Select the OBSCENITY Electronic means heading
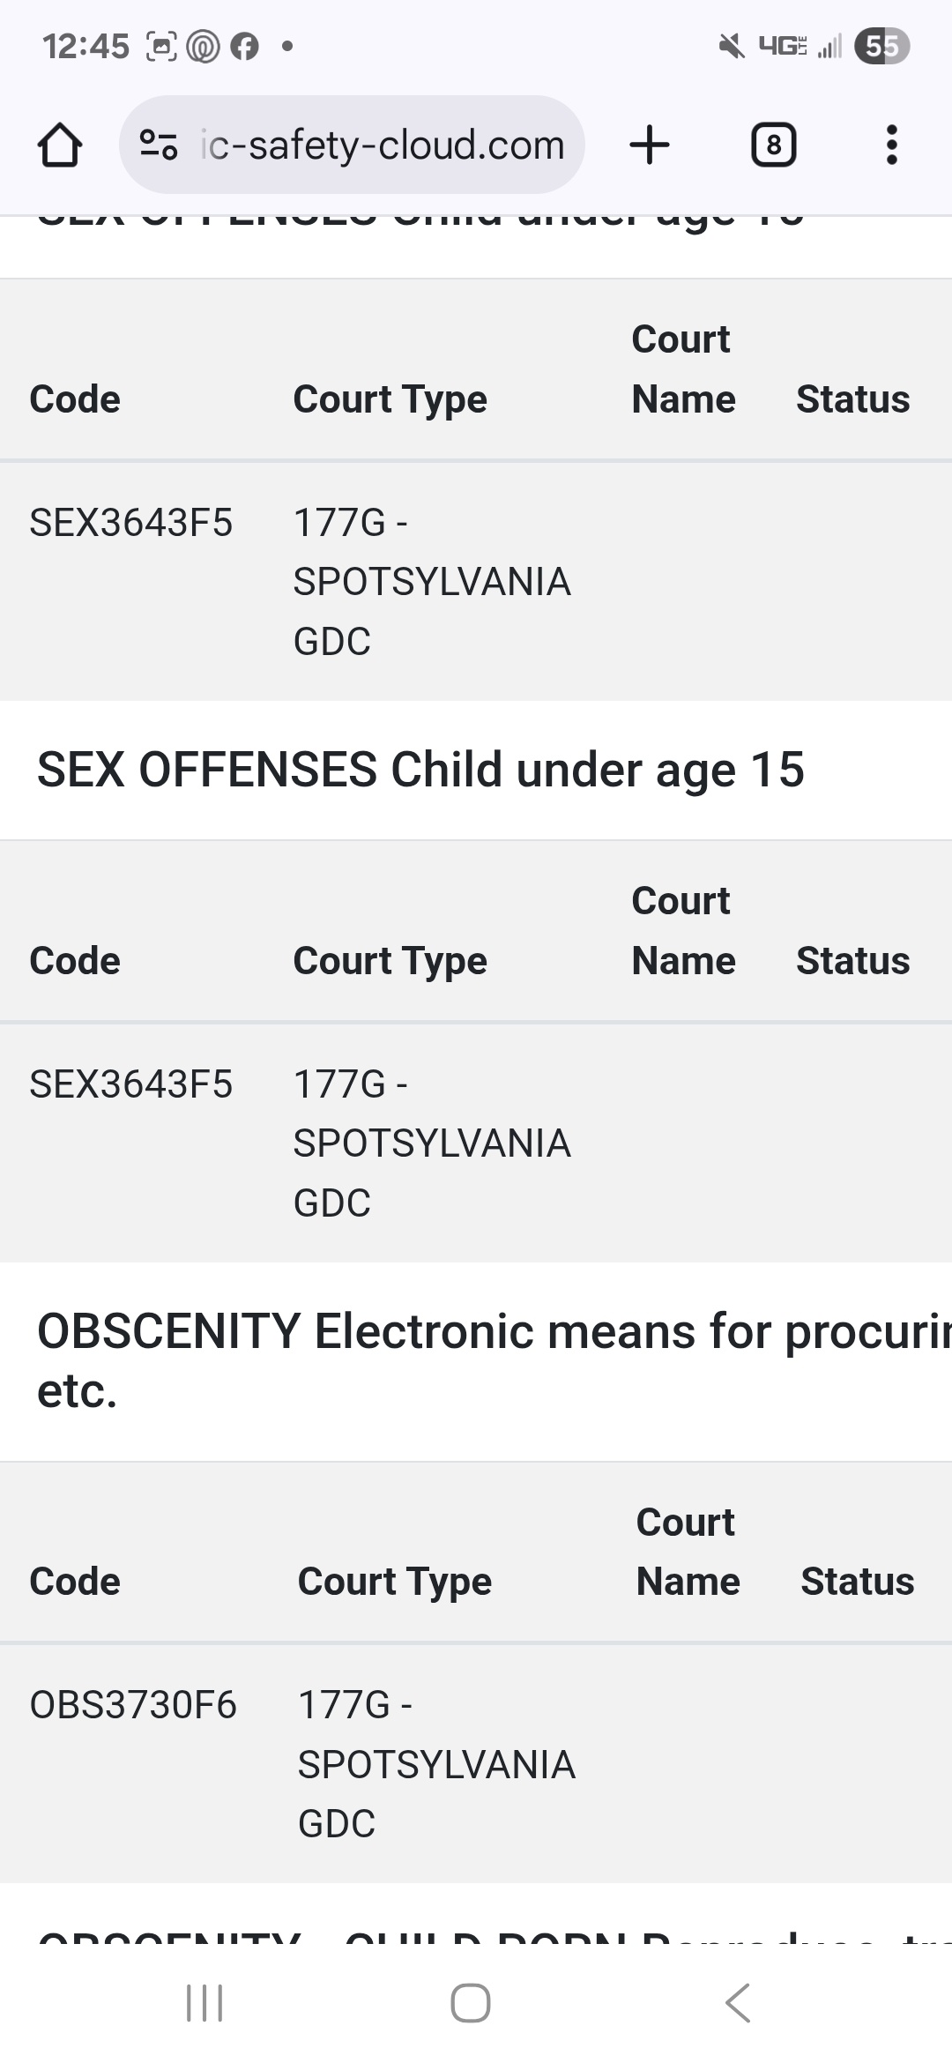The height and width of the screenshot is (2063, 952). pyautogui.click(x=495, y=1361)
